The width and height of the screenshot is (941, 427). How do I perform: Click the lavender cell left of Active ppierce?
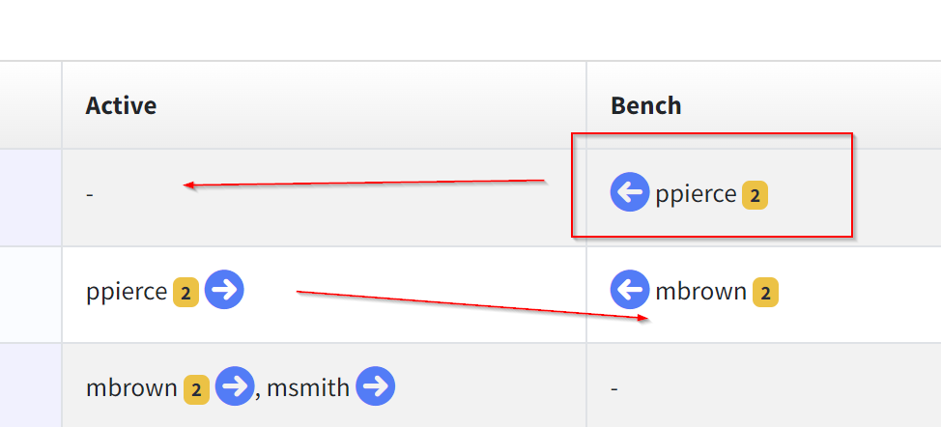click(x=31, y=295)
